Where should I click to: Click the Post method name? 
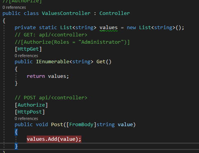(57, 125)
